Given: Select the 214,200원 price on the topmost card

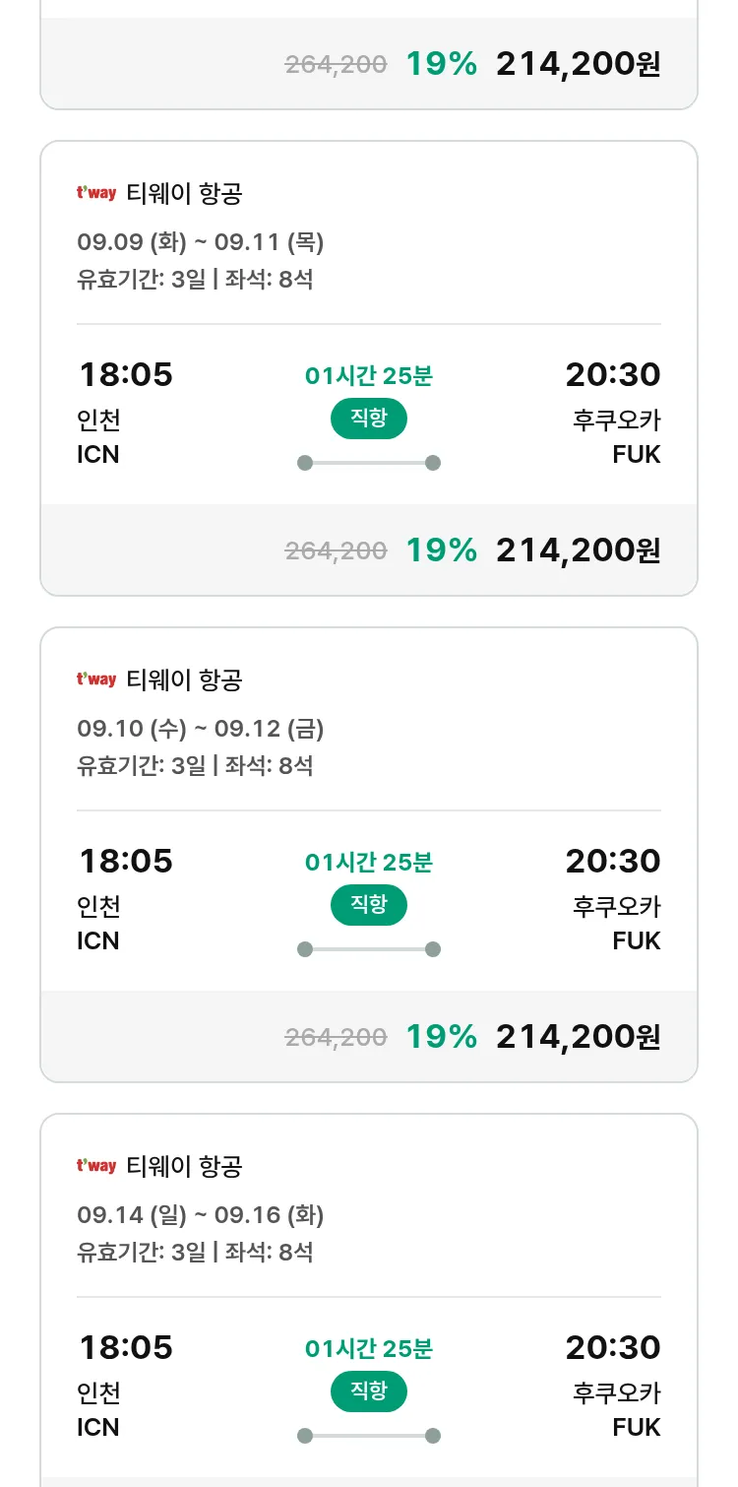Looking at the screenshot, I should tap(579, 64).
